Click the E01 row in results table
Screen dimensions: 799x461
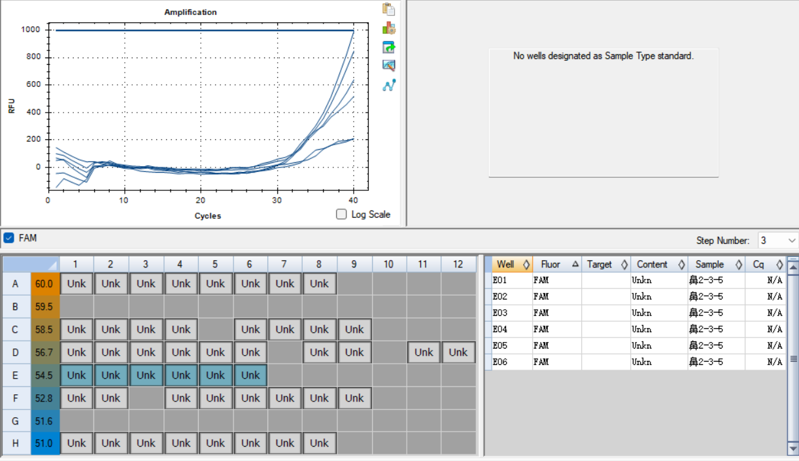point(636,281)
